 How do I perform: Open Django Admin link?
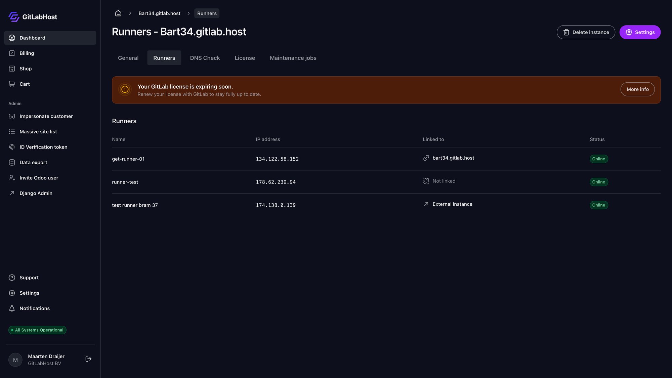36,193
